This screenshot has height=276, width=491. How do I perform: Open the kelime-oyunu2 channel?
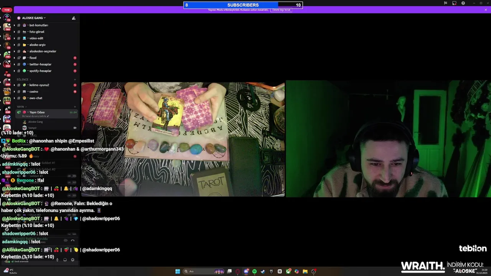[46, 85]
